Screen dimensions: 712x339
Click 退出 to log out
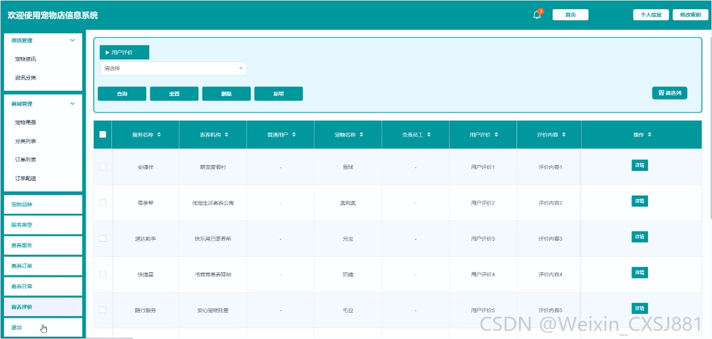coord(43,328)
